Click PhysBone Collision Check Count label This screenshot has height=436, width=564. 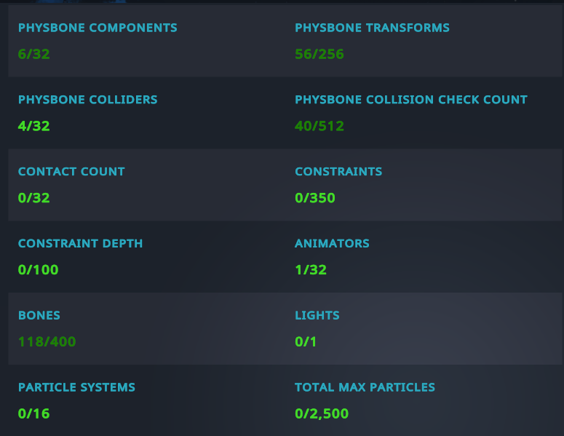[410, 100]
